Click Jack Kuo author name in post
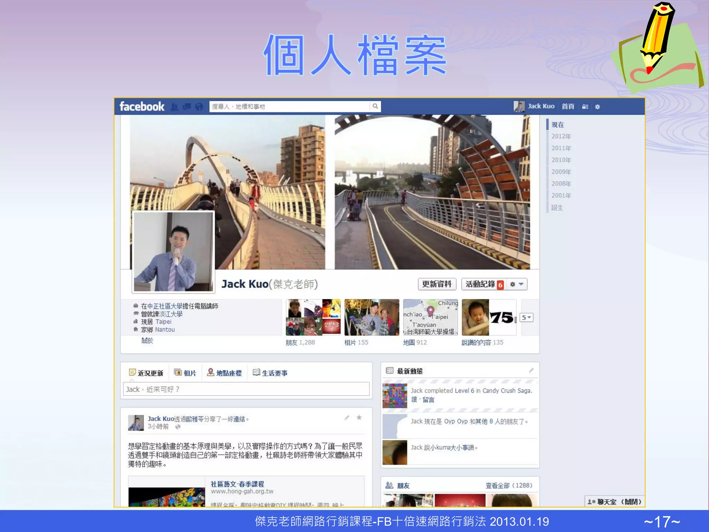709x532 pixels. click(x=161, y=419)
